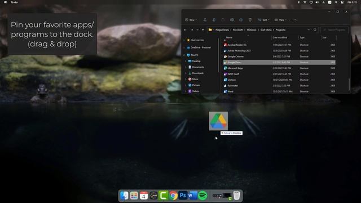Click the Start Menu breadcrumb in address bar
361x203 pixels.
point(266,30)
